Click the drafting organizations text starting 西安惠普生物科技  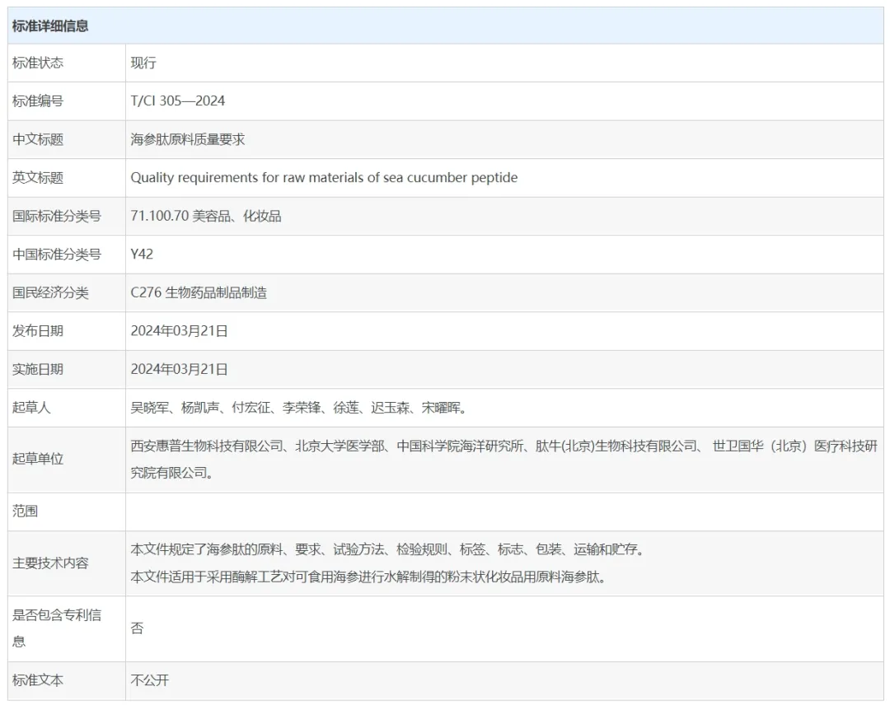503,447
